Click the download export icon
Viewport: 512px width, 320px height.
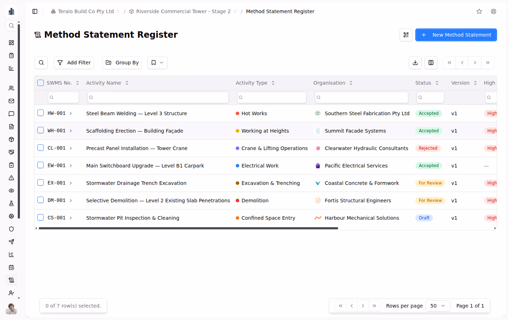[415, 63]
